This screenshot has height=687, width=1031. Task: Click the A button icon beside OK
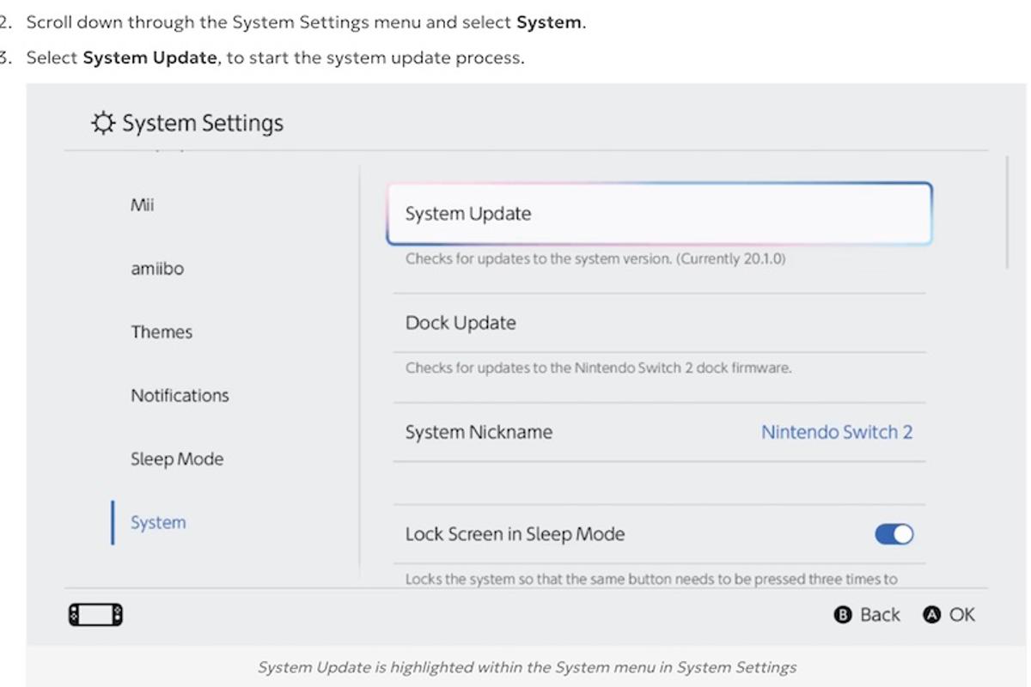[x=932, y=615]
